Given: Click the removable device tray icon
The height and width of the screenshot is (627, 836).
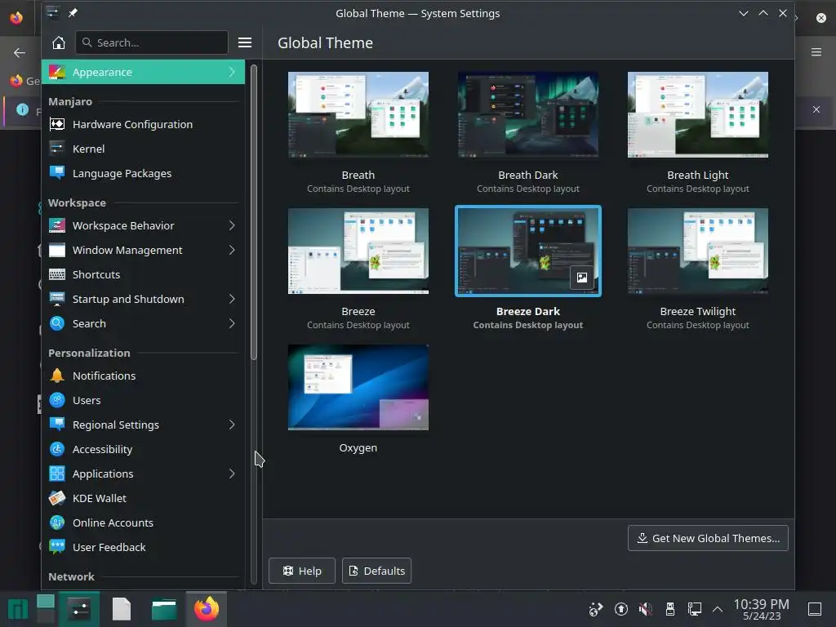Looking at the screenshot, I should [x=670, y=609].
